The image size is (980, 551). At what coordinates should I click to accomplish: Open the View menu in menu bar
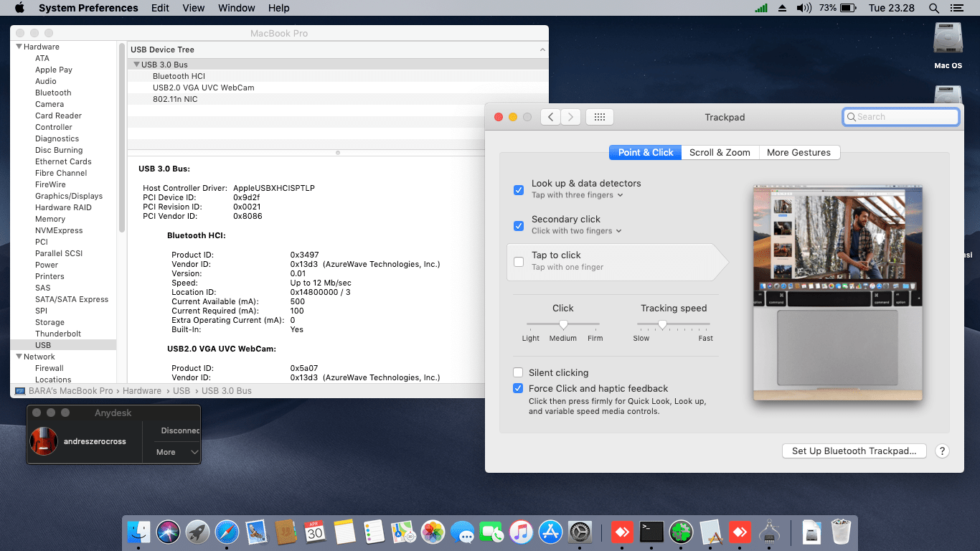[193, 8]
